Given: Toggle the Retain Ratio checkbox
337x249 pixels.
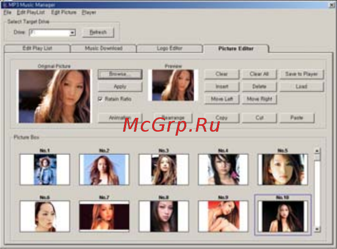Looking at the screenshot, I should point(100,99).
